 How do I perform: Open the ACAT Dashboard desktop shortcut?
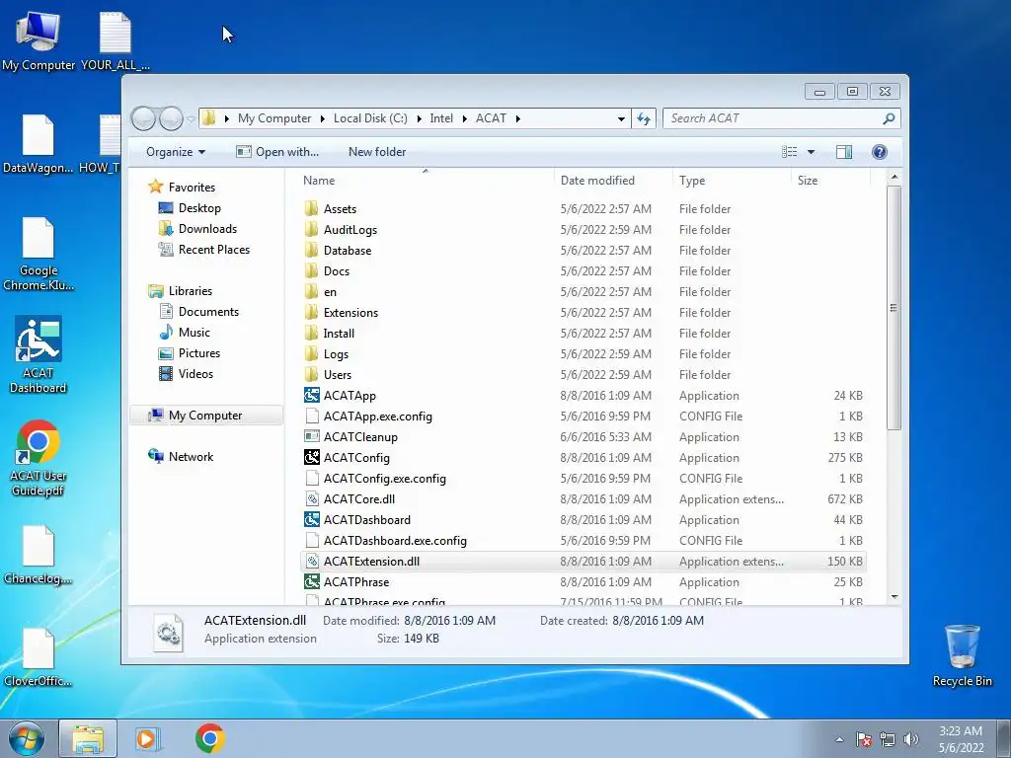39,353
